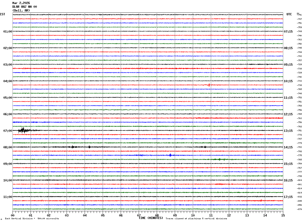Click minute "09" tick label on the bottom axis
Viewport: 303px width, 222px height.
[x=175, y=215]
